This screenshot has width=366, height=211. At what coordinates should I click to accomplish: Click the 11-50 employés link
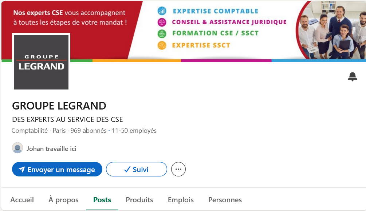pos(134,131)
